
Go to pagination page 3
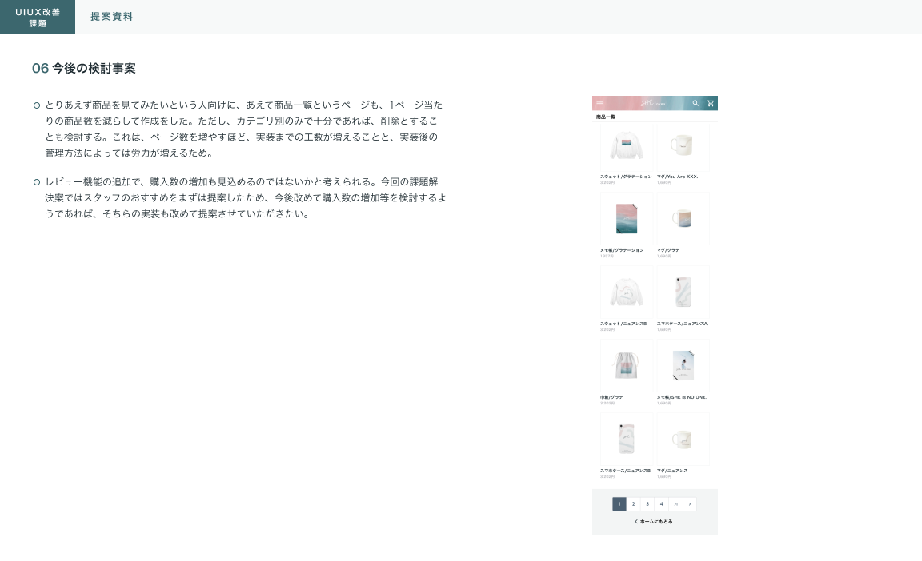pyautogui.click(x=647, y=504)
